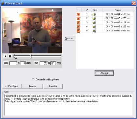Image resolution: width=137 pixels, height=119 pixels.
Task: Click the end milliseconds field showing 813
Action: [53, 63]
